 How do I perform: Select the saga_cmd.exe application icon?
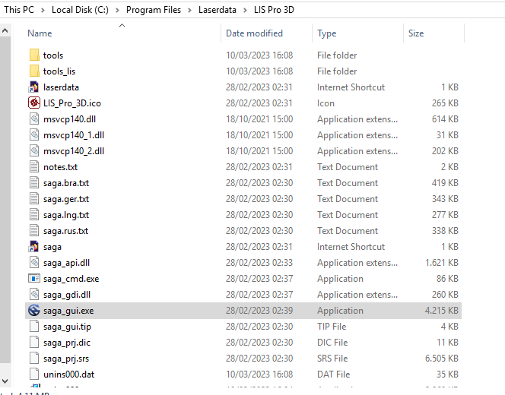(x=33, y=279)
